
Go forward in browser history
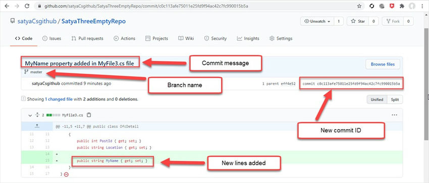(x=17, y=6)
